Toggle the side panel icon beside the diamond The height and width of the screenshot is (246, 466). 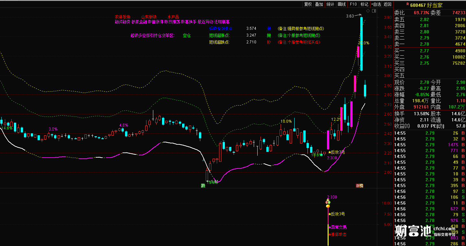pyautogui.click(x=374, y=11)
